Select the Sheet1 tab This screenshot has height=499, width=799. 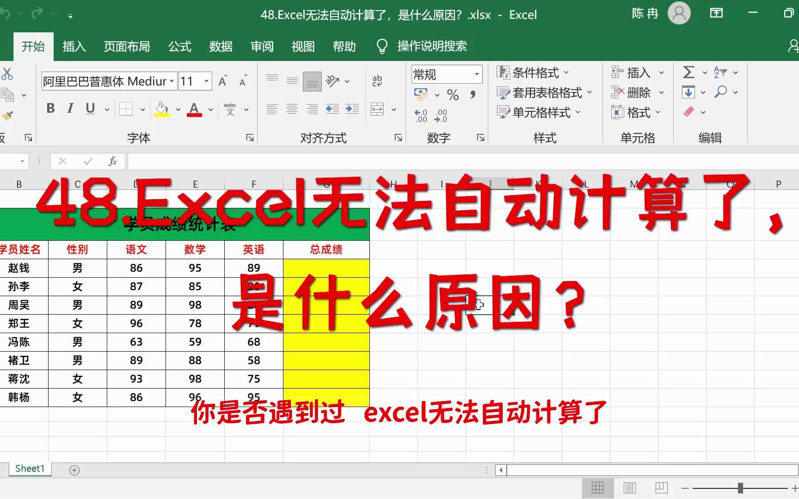pos(30,469)
